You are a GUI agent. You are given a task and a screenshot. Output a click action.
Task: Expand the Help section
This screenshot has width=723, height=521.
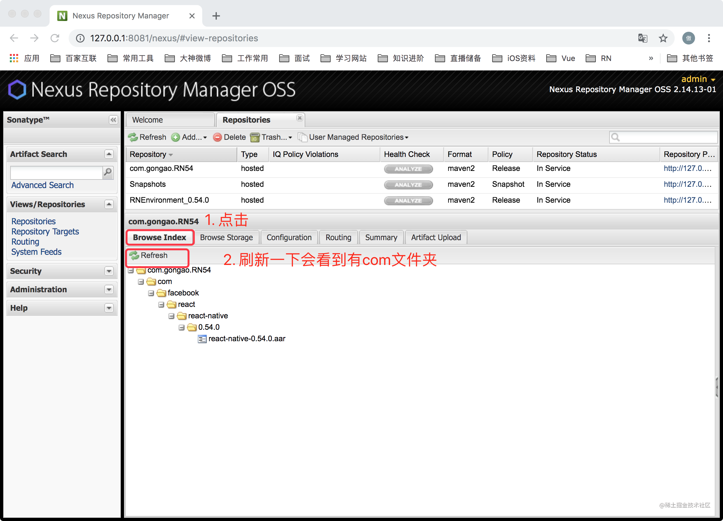point(109,308)
